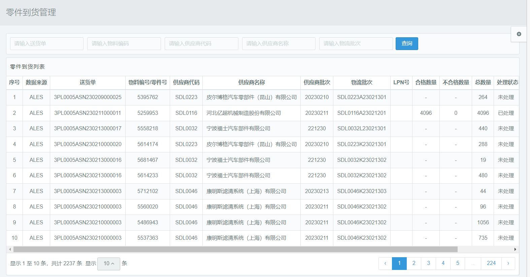Select pagination page 2
The image size is (530, 277).
coord(414,263)
